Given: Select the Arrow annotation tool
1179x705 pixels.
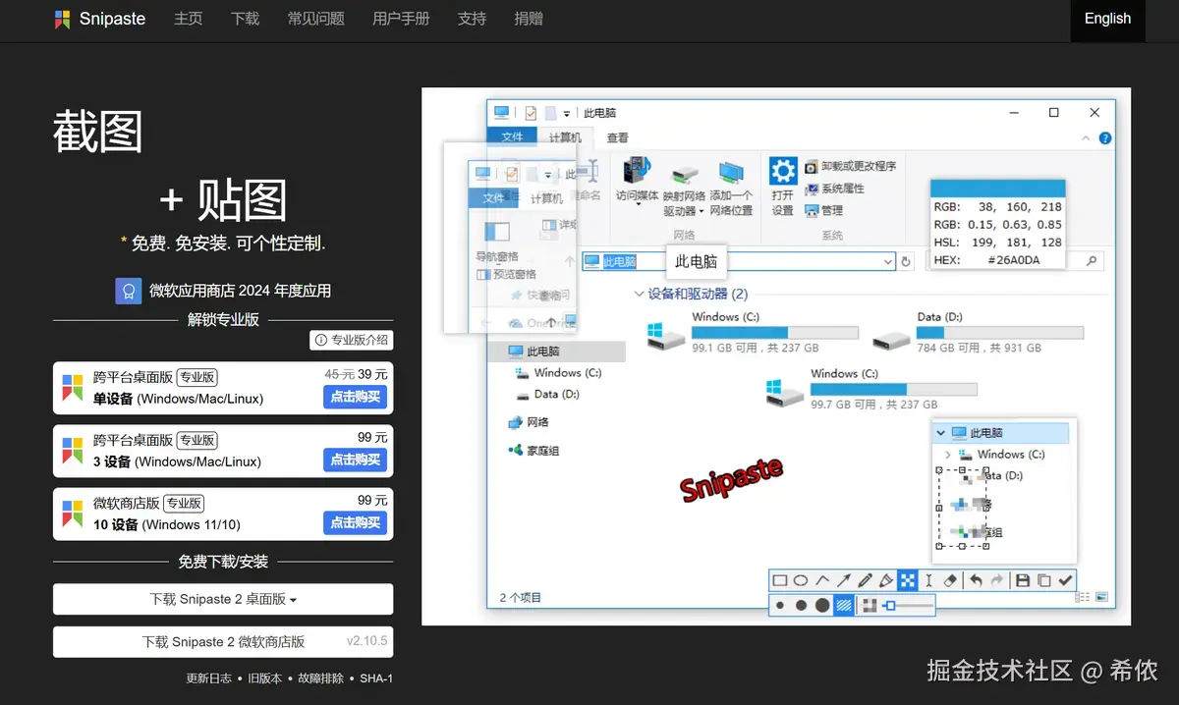Looking at the screenshot, I should (x=844, y=581).
